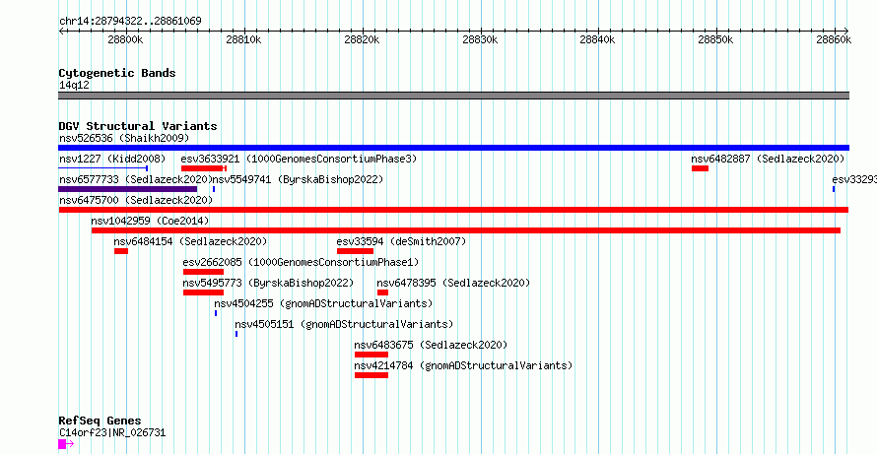Select the blue nsv526536 variant bar
This screenshot has height=454, width=877.
coord(453,148)
